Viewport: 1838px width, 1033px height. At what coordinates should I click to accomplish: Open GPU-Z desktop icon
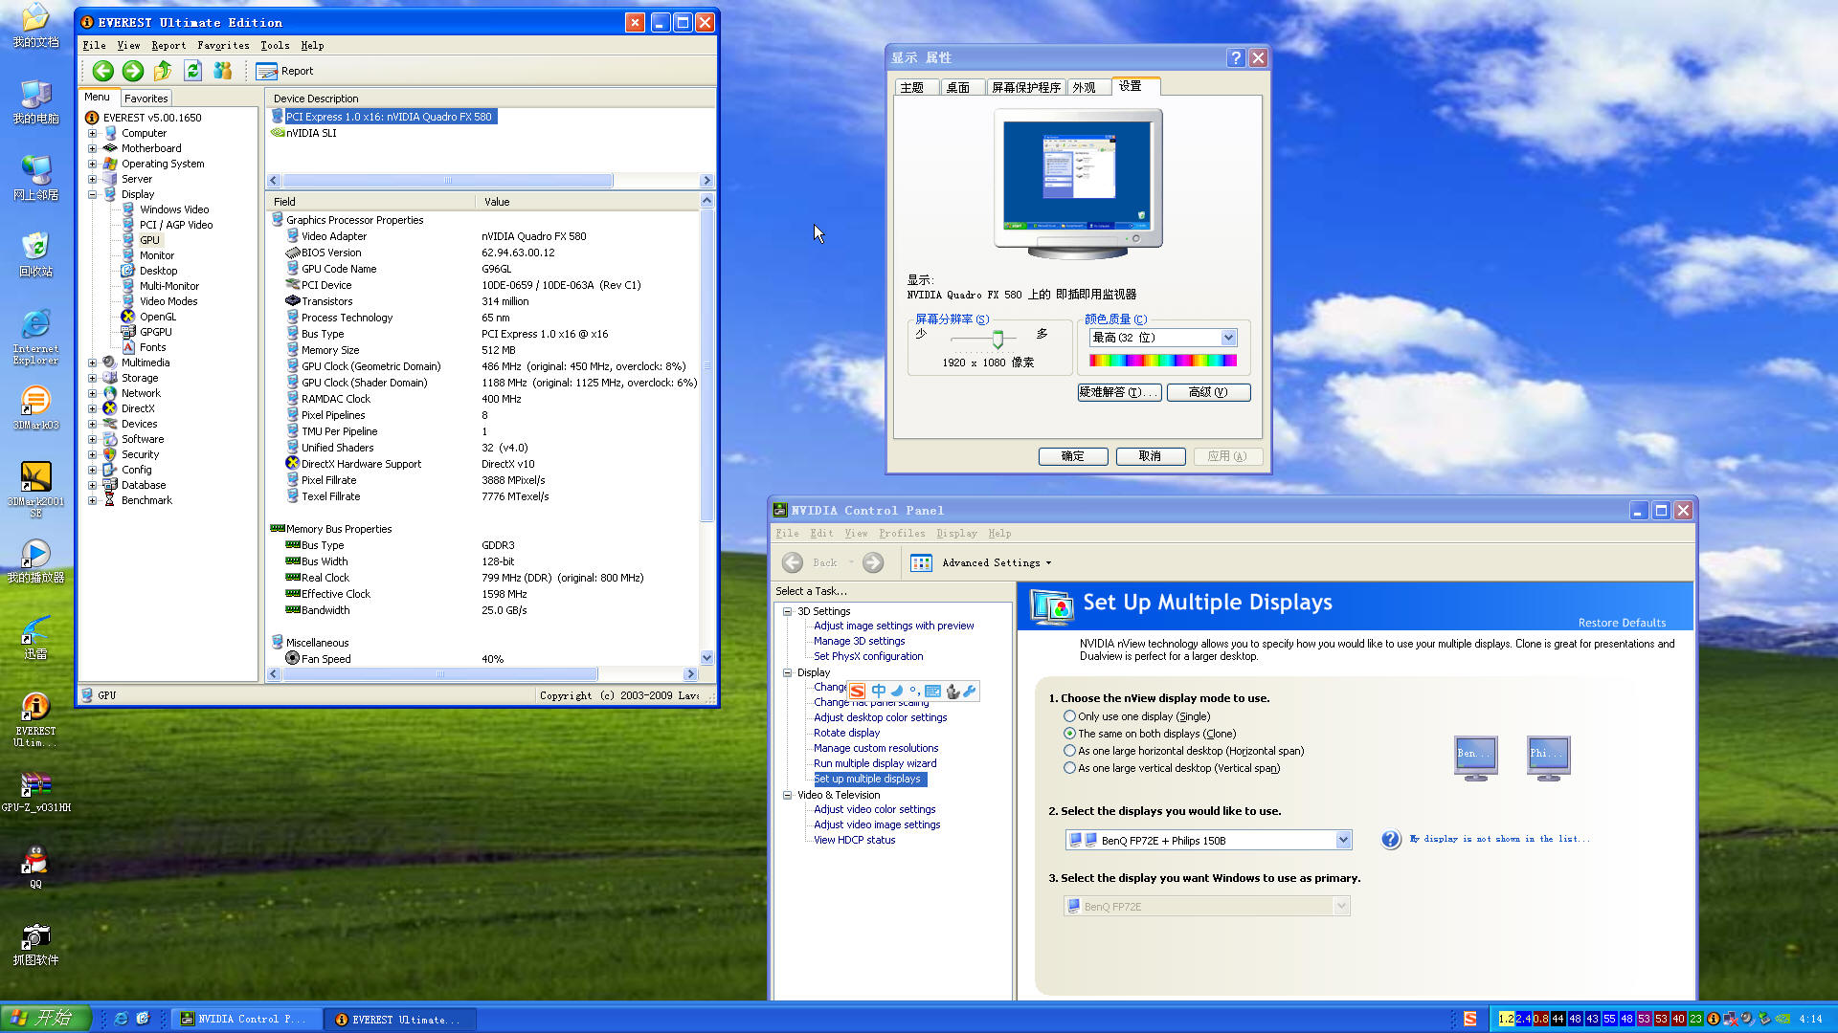click(x=35, y=791)
